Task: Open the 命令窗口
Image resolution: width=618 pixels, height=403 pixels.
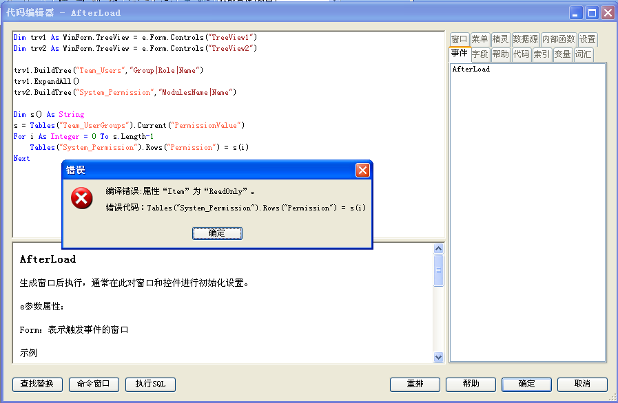Action: click(94, 384)
